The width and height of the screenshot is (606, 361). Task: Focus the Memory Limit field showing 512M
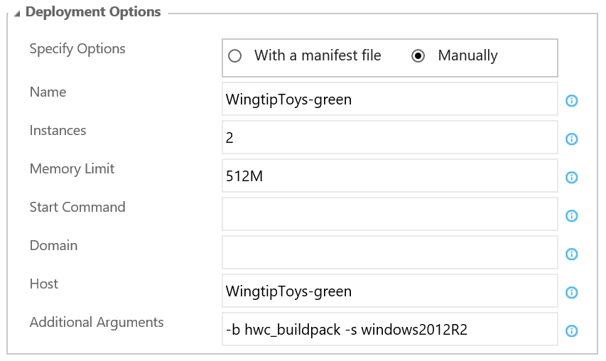coord(389,176)
